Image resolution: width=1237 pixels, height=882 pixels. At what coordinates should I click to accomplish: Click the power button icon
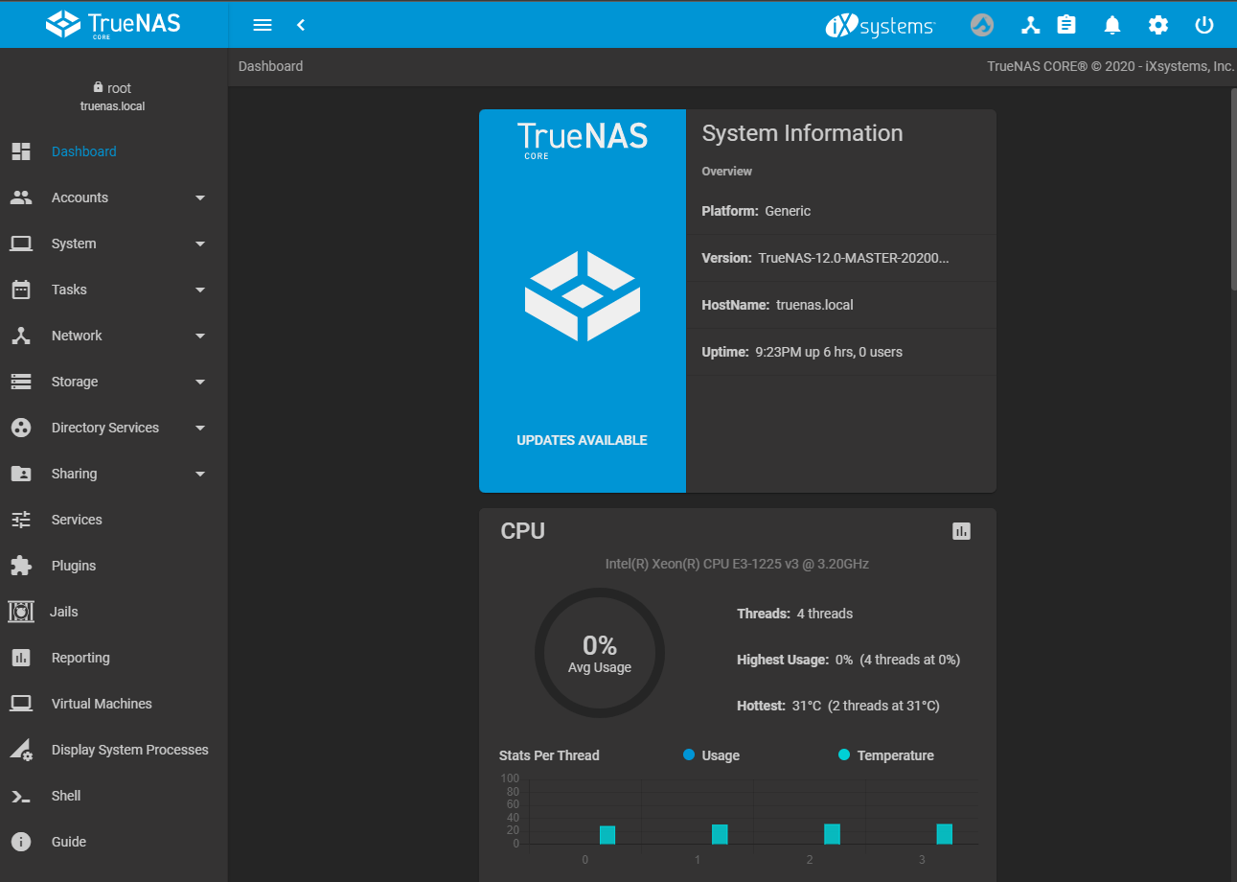1204,25
